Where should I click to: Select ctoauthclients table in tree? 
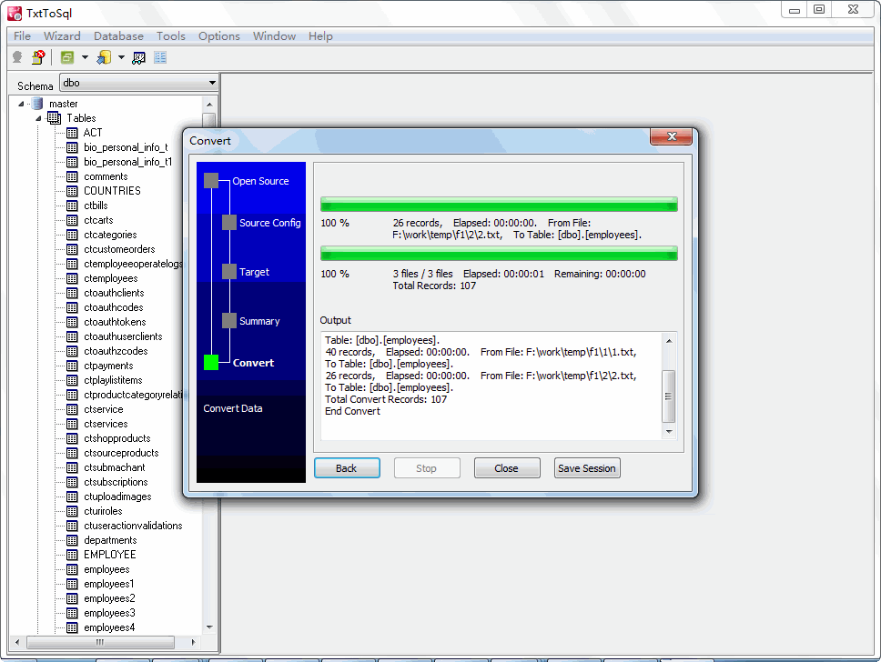(114, 293)
